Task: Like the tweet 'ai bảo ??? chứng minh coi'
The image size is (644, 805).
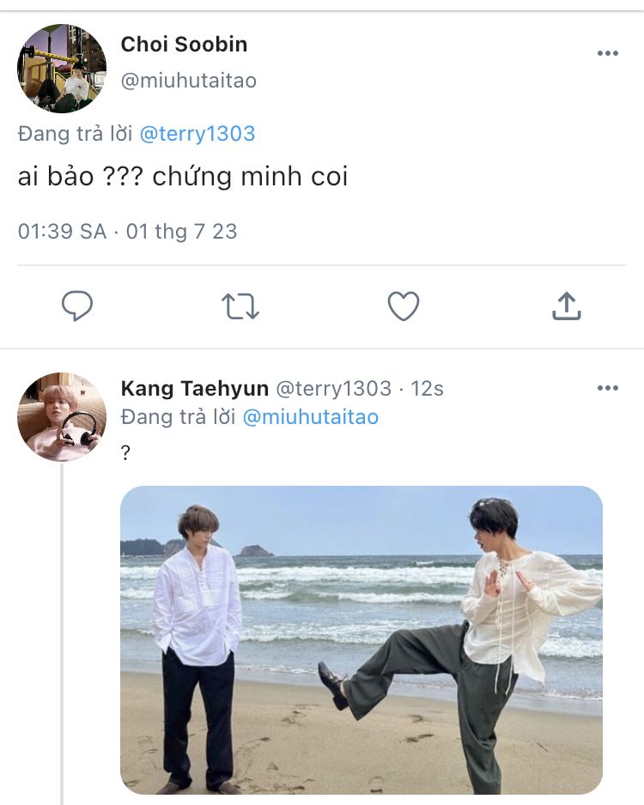Action: point(404,306)
